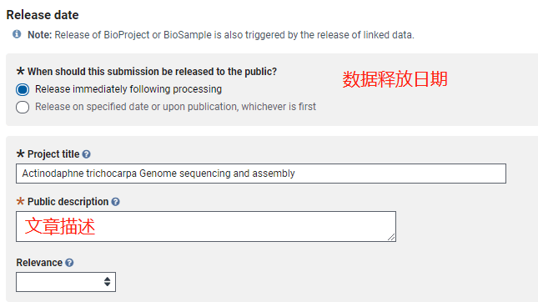Click the Public description field label

pyautogui.click(x=68, y=202)
